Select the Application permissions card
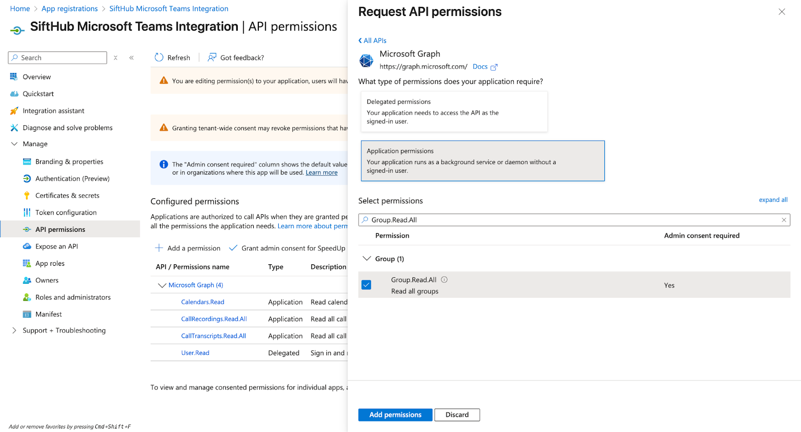The image size is (801, 432). point(482,161)
